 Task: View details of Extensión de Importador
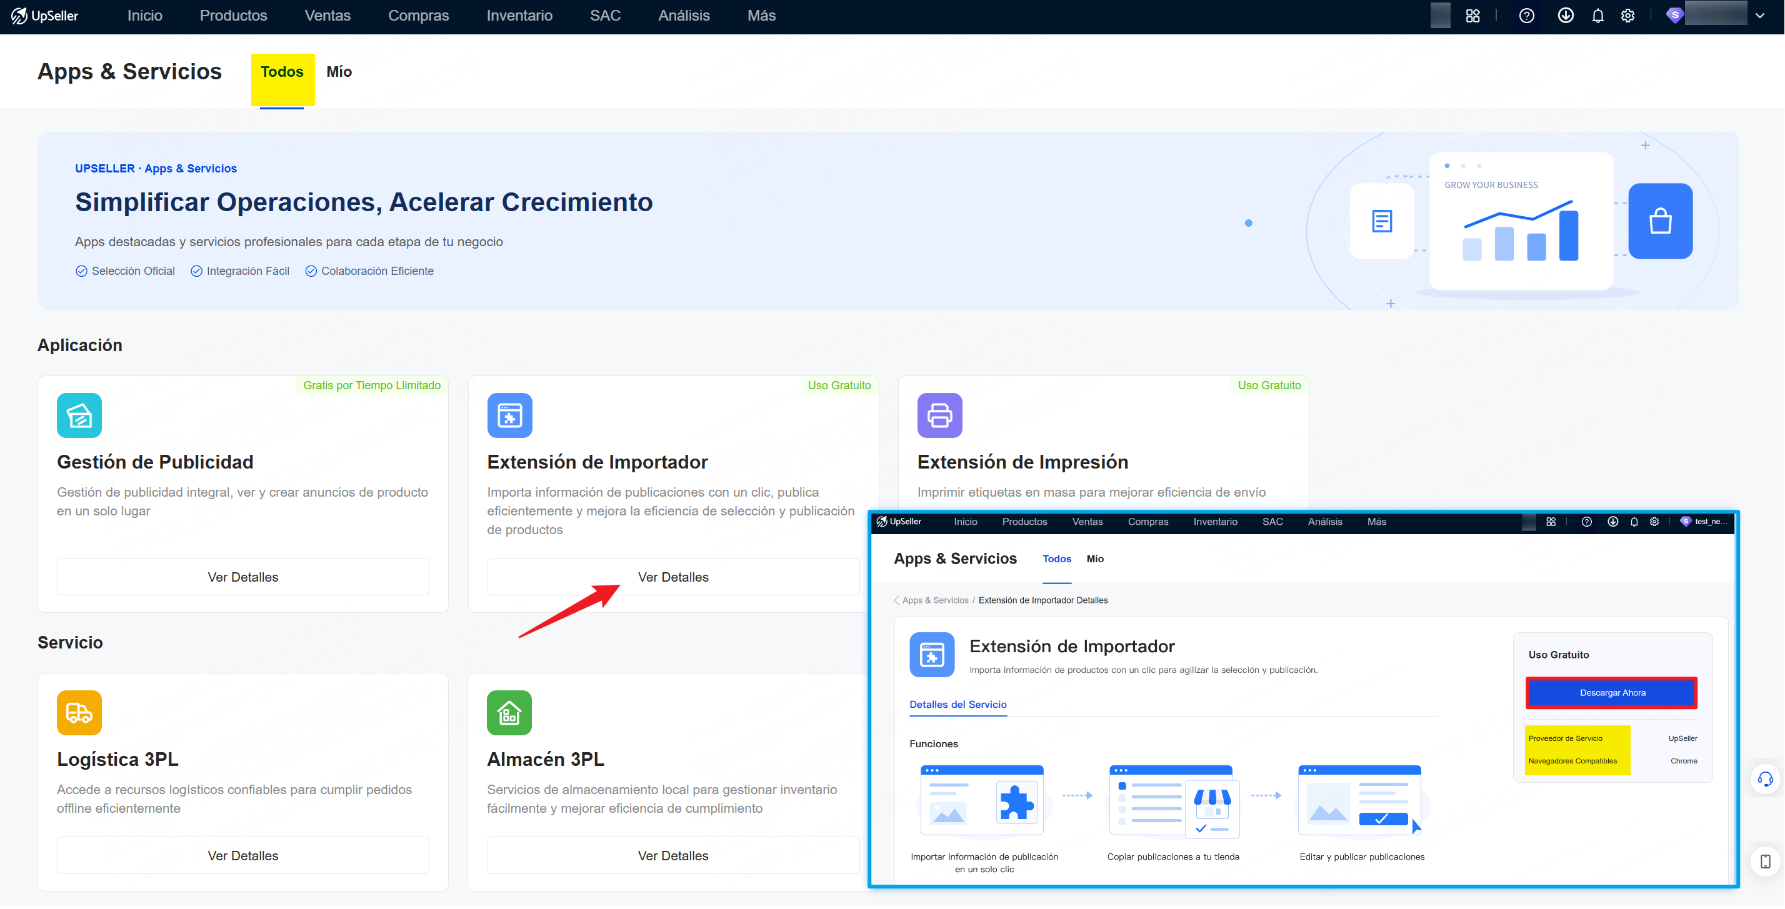(674, 577)
